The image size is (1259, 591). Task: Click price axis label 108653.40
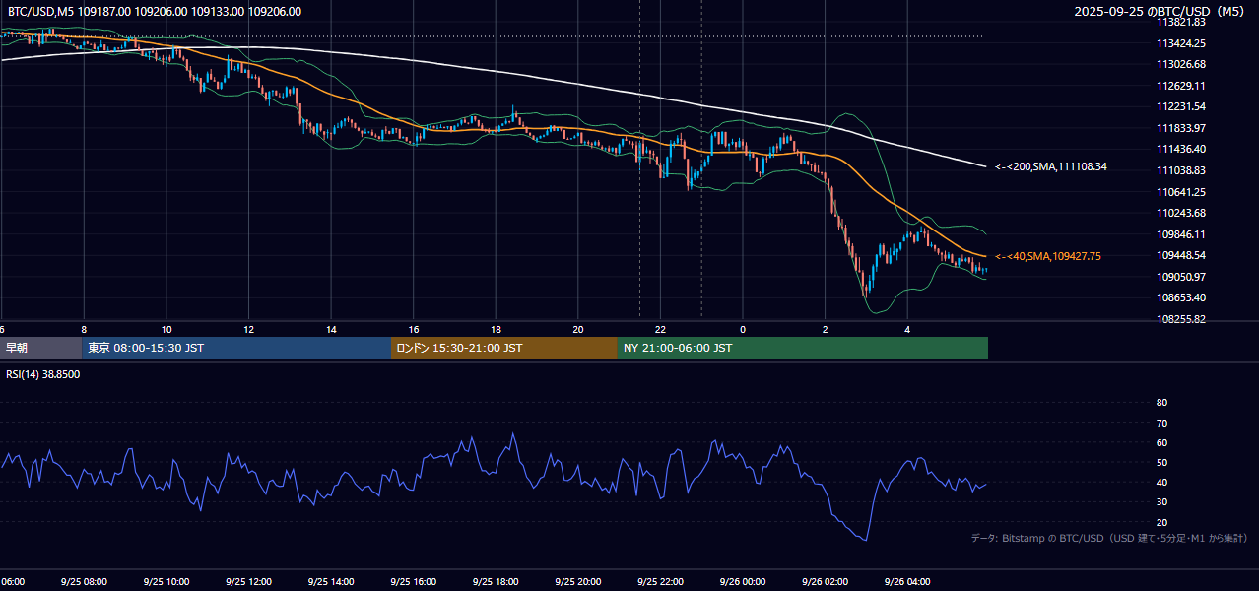(x=1181, y=297)
